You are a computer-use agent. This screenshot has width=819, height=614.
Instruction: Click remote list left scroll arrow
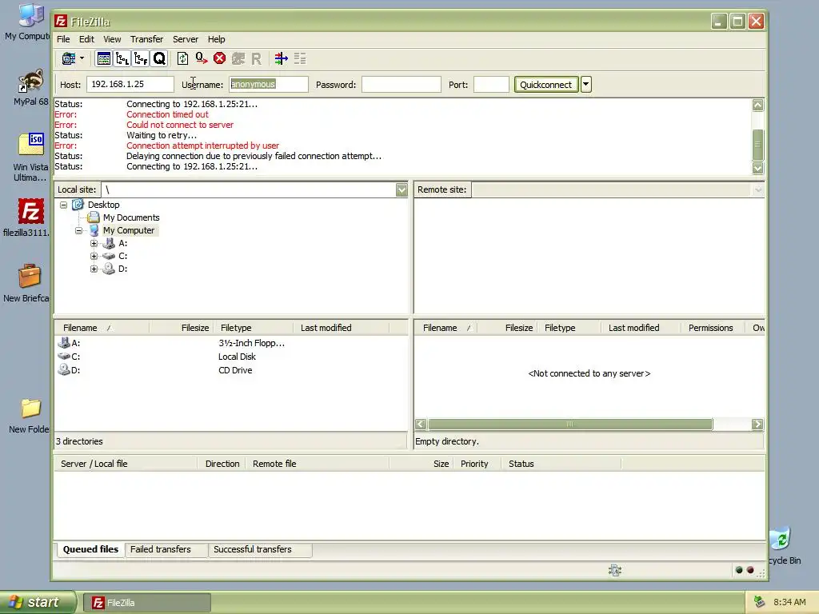tap(421, 424)
